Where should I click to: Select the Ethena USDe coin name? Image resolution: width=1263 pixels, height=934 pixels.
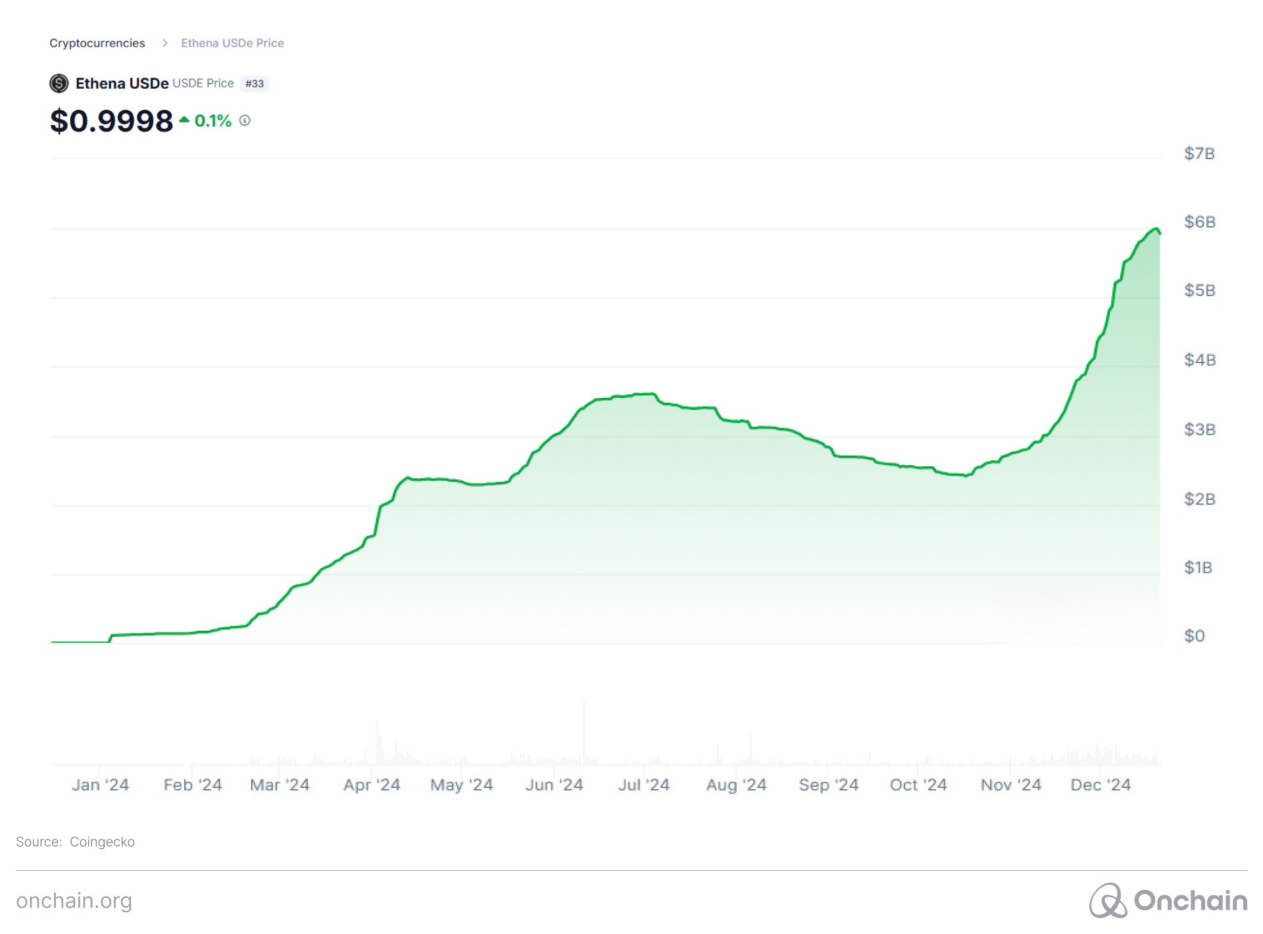click(x=122, y=84)
